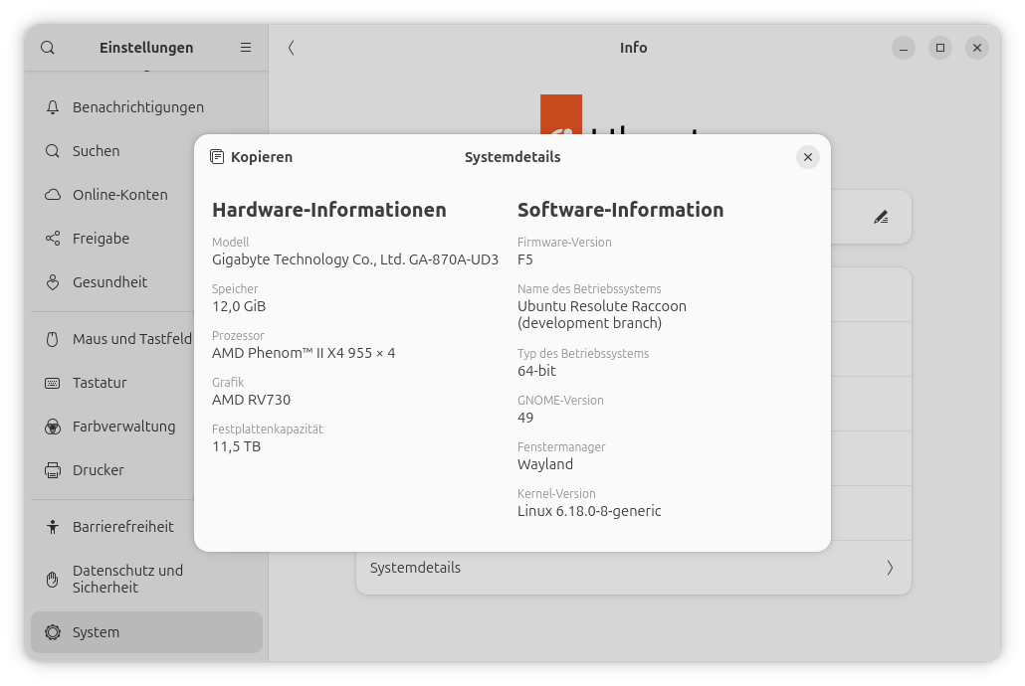
Task: Click kernel version Linux 6.18.0-8-generic
Action: [589, 511]
